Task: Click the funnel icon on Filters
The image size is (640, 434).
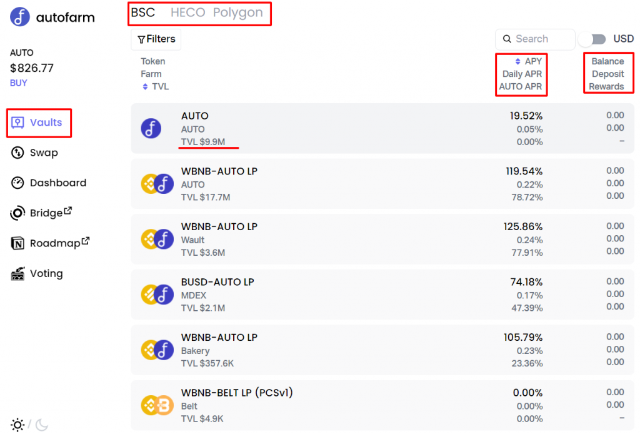Action: click(x=141, y=39)
